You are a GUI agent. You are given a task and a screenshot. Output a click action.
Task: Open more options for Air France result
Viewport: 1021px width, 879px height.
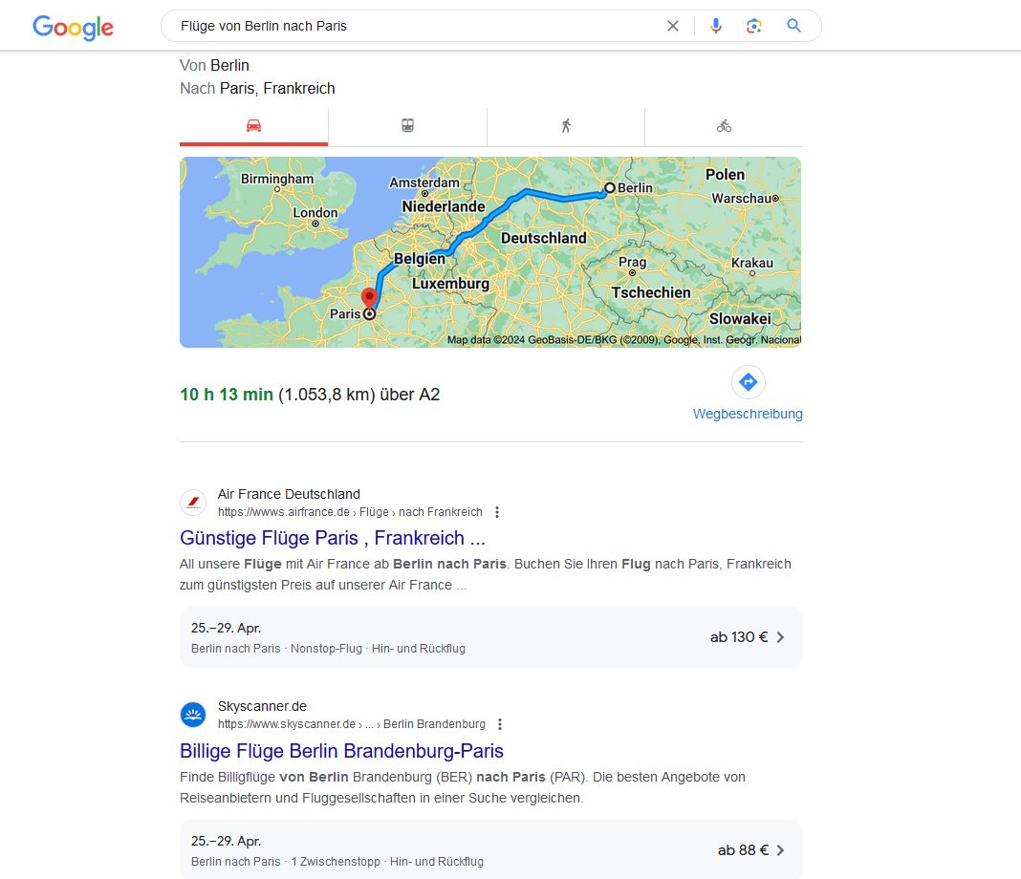click(x=497, y=512)
